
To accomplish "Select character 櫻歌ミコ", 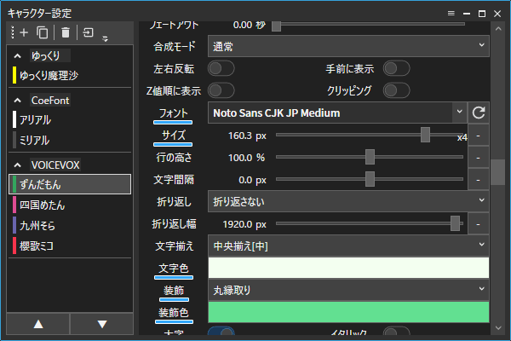I will coord(70,246).
